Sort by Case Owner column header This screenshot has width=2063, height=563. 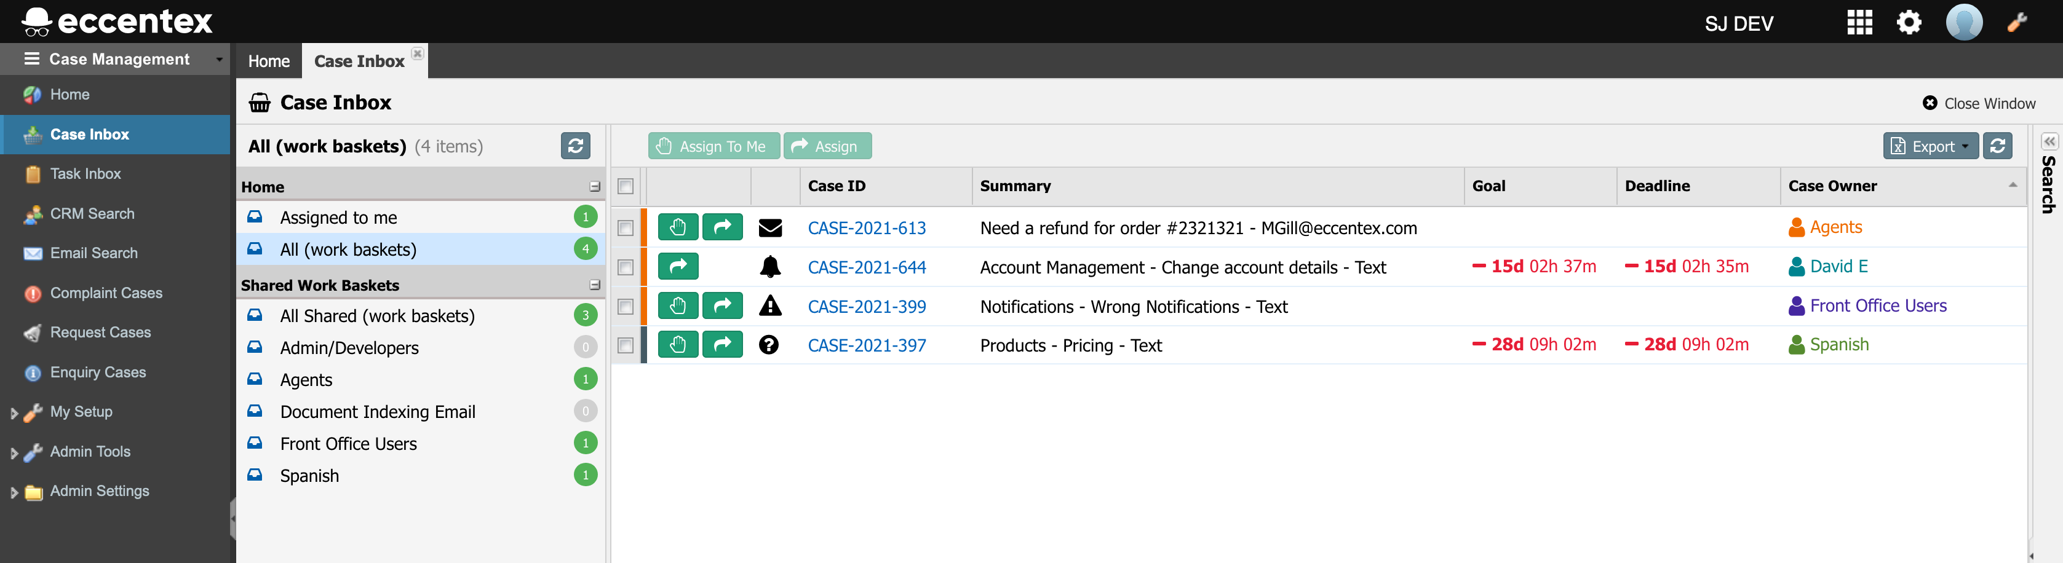[1832, 186]
